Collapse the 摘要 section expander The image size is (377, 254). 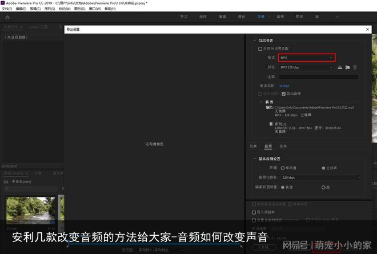(x=262, y=102)
